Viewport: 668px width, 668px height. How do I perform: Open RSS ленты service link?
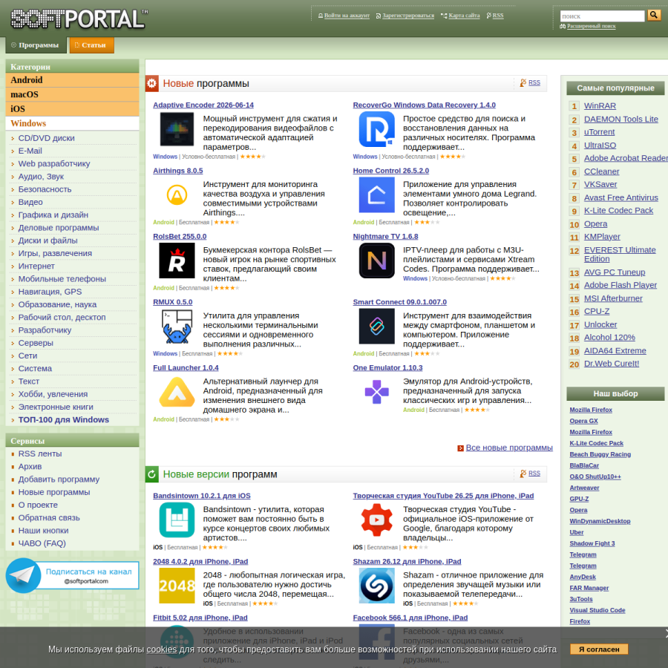(x=40, y=453)
